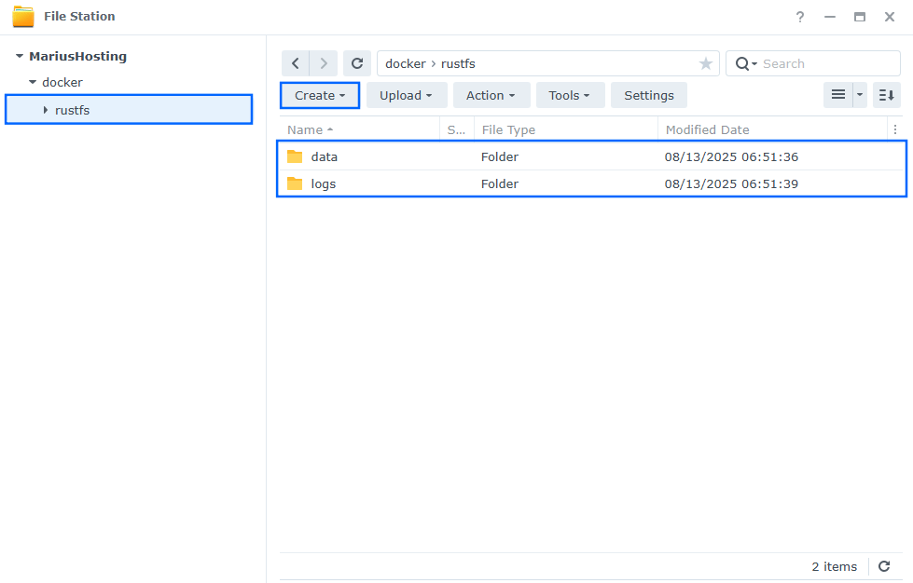Collapse the MariusHosting tree node
913x583 pixels.
point(20,57)
